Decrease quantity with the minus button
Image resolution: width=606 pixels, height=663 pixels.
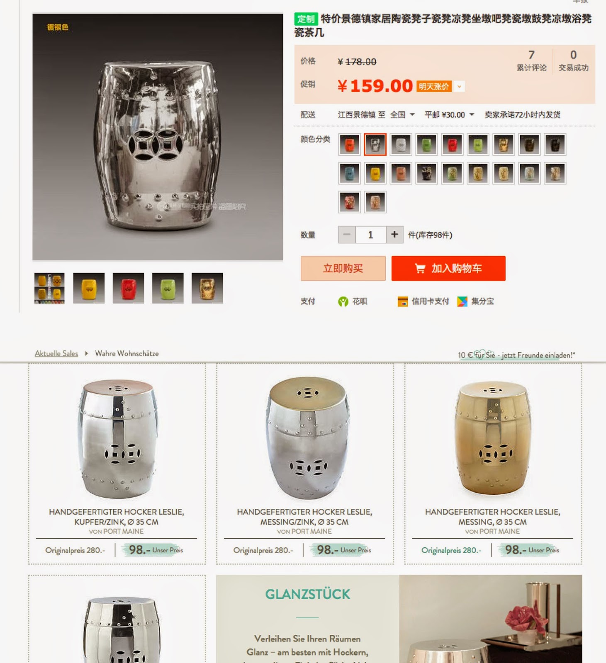pyautogui.click(x=347, y=235)
